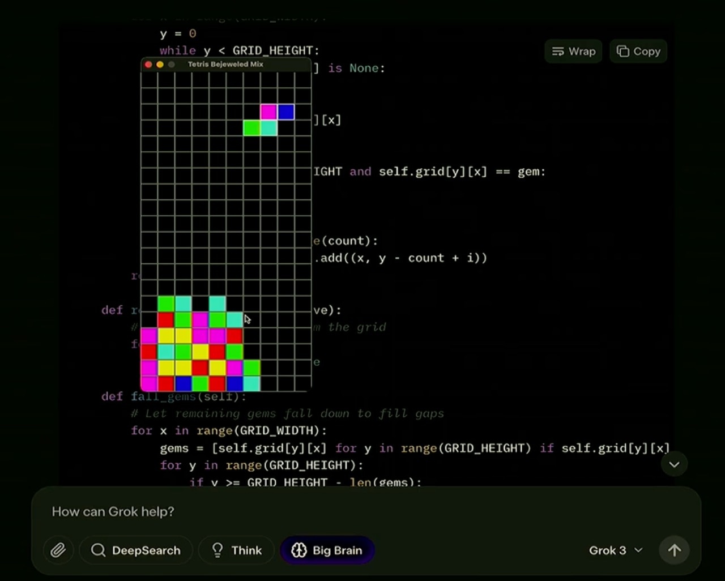The image size is (725, 581).
Task: Click the paperclip attach file icon
Action: [58, 550]
